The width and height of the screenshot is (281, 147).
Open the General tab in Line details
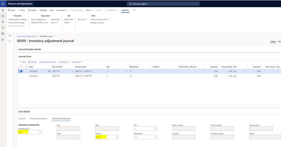(22, 119)
